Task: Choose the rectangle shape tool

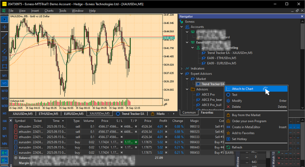Action: pyautogui.click(x=4, y=66)
